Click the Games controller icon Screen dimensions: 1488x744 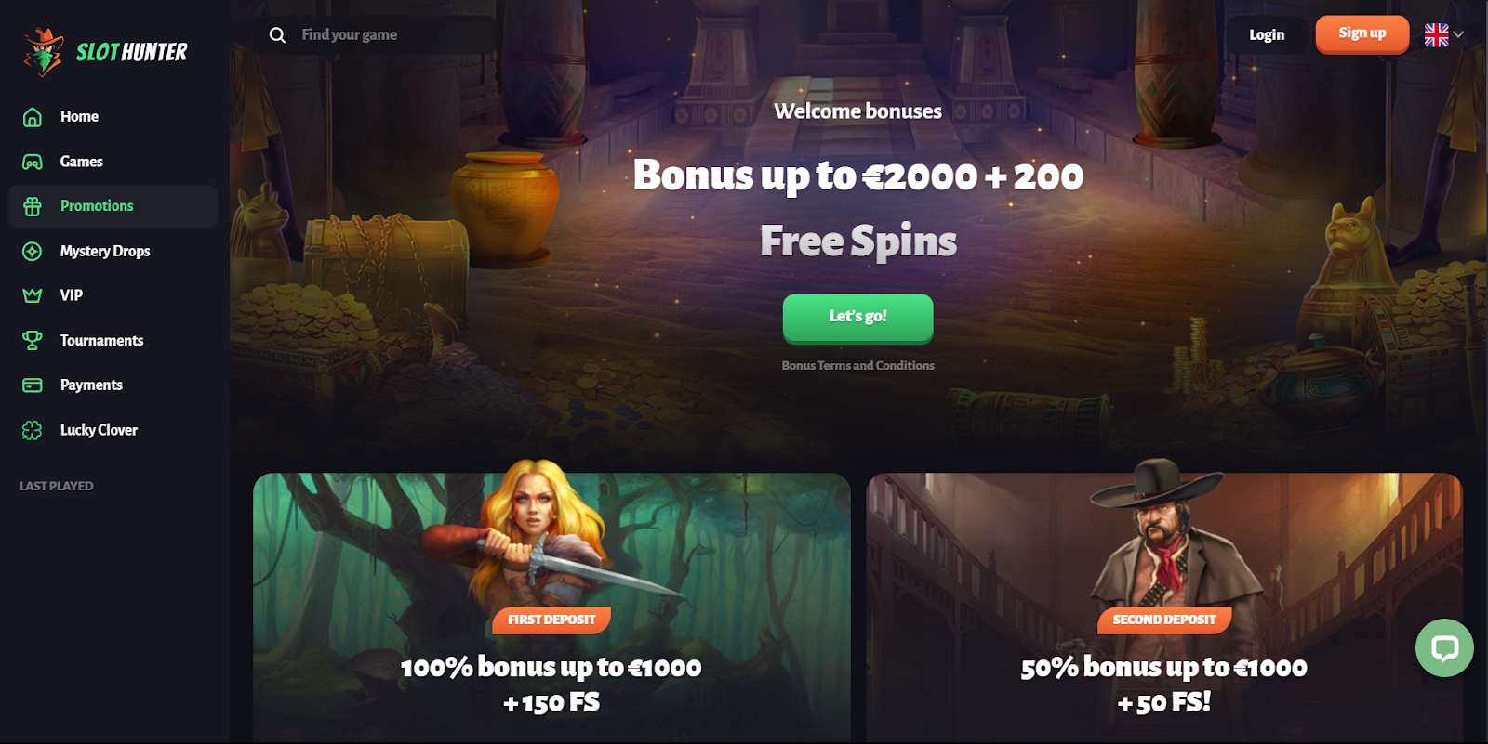coord(33,162)
